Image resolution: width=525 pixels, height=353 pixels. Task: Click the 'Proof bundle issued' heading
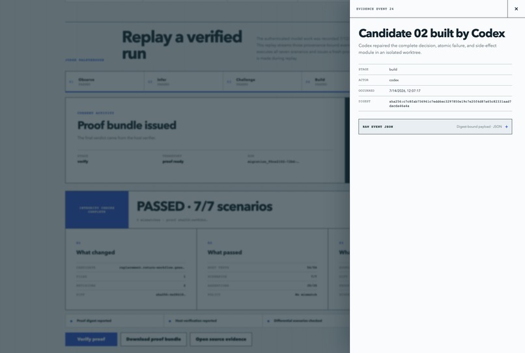pyautogui.click(x=127, y=125)
